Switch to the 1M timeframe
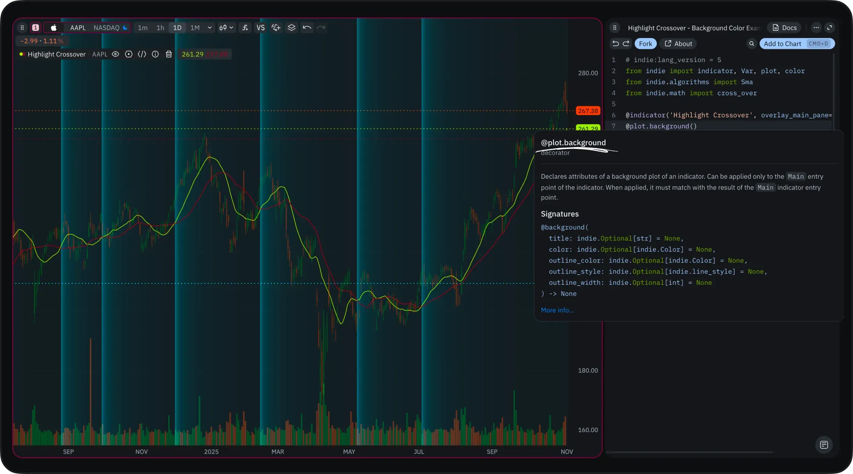The width and height of the screenshot is (853, 474). [195, 28]
